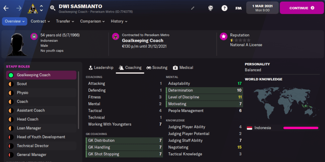Click the forward navigation arrow
The image size is (325, 162).
click(x=19, y=8)
